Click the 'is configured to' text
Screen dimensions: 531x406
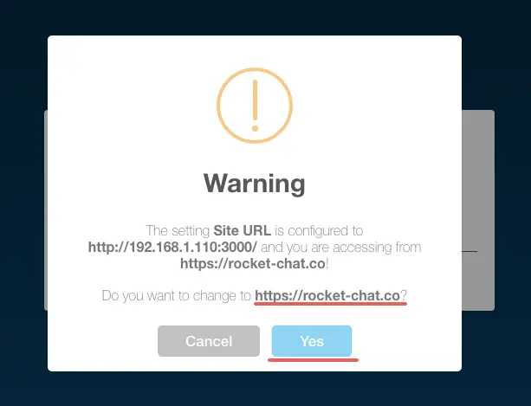tap(319, 231)
